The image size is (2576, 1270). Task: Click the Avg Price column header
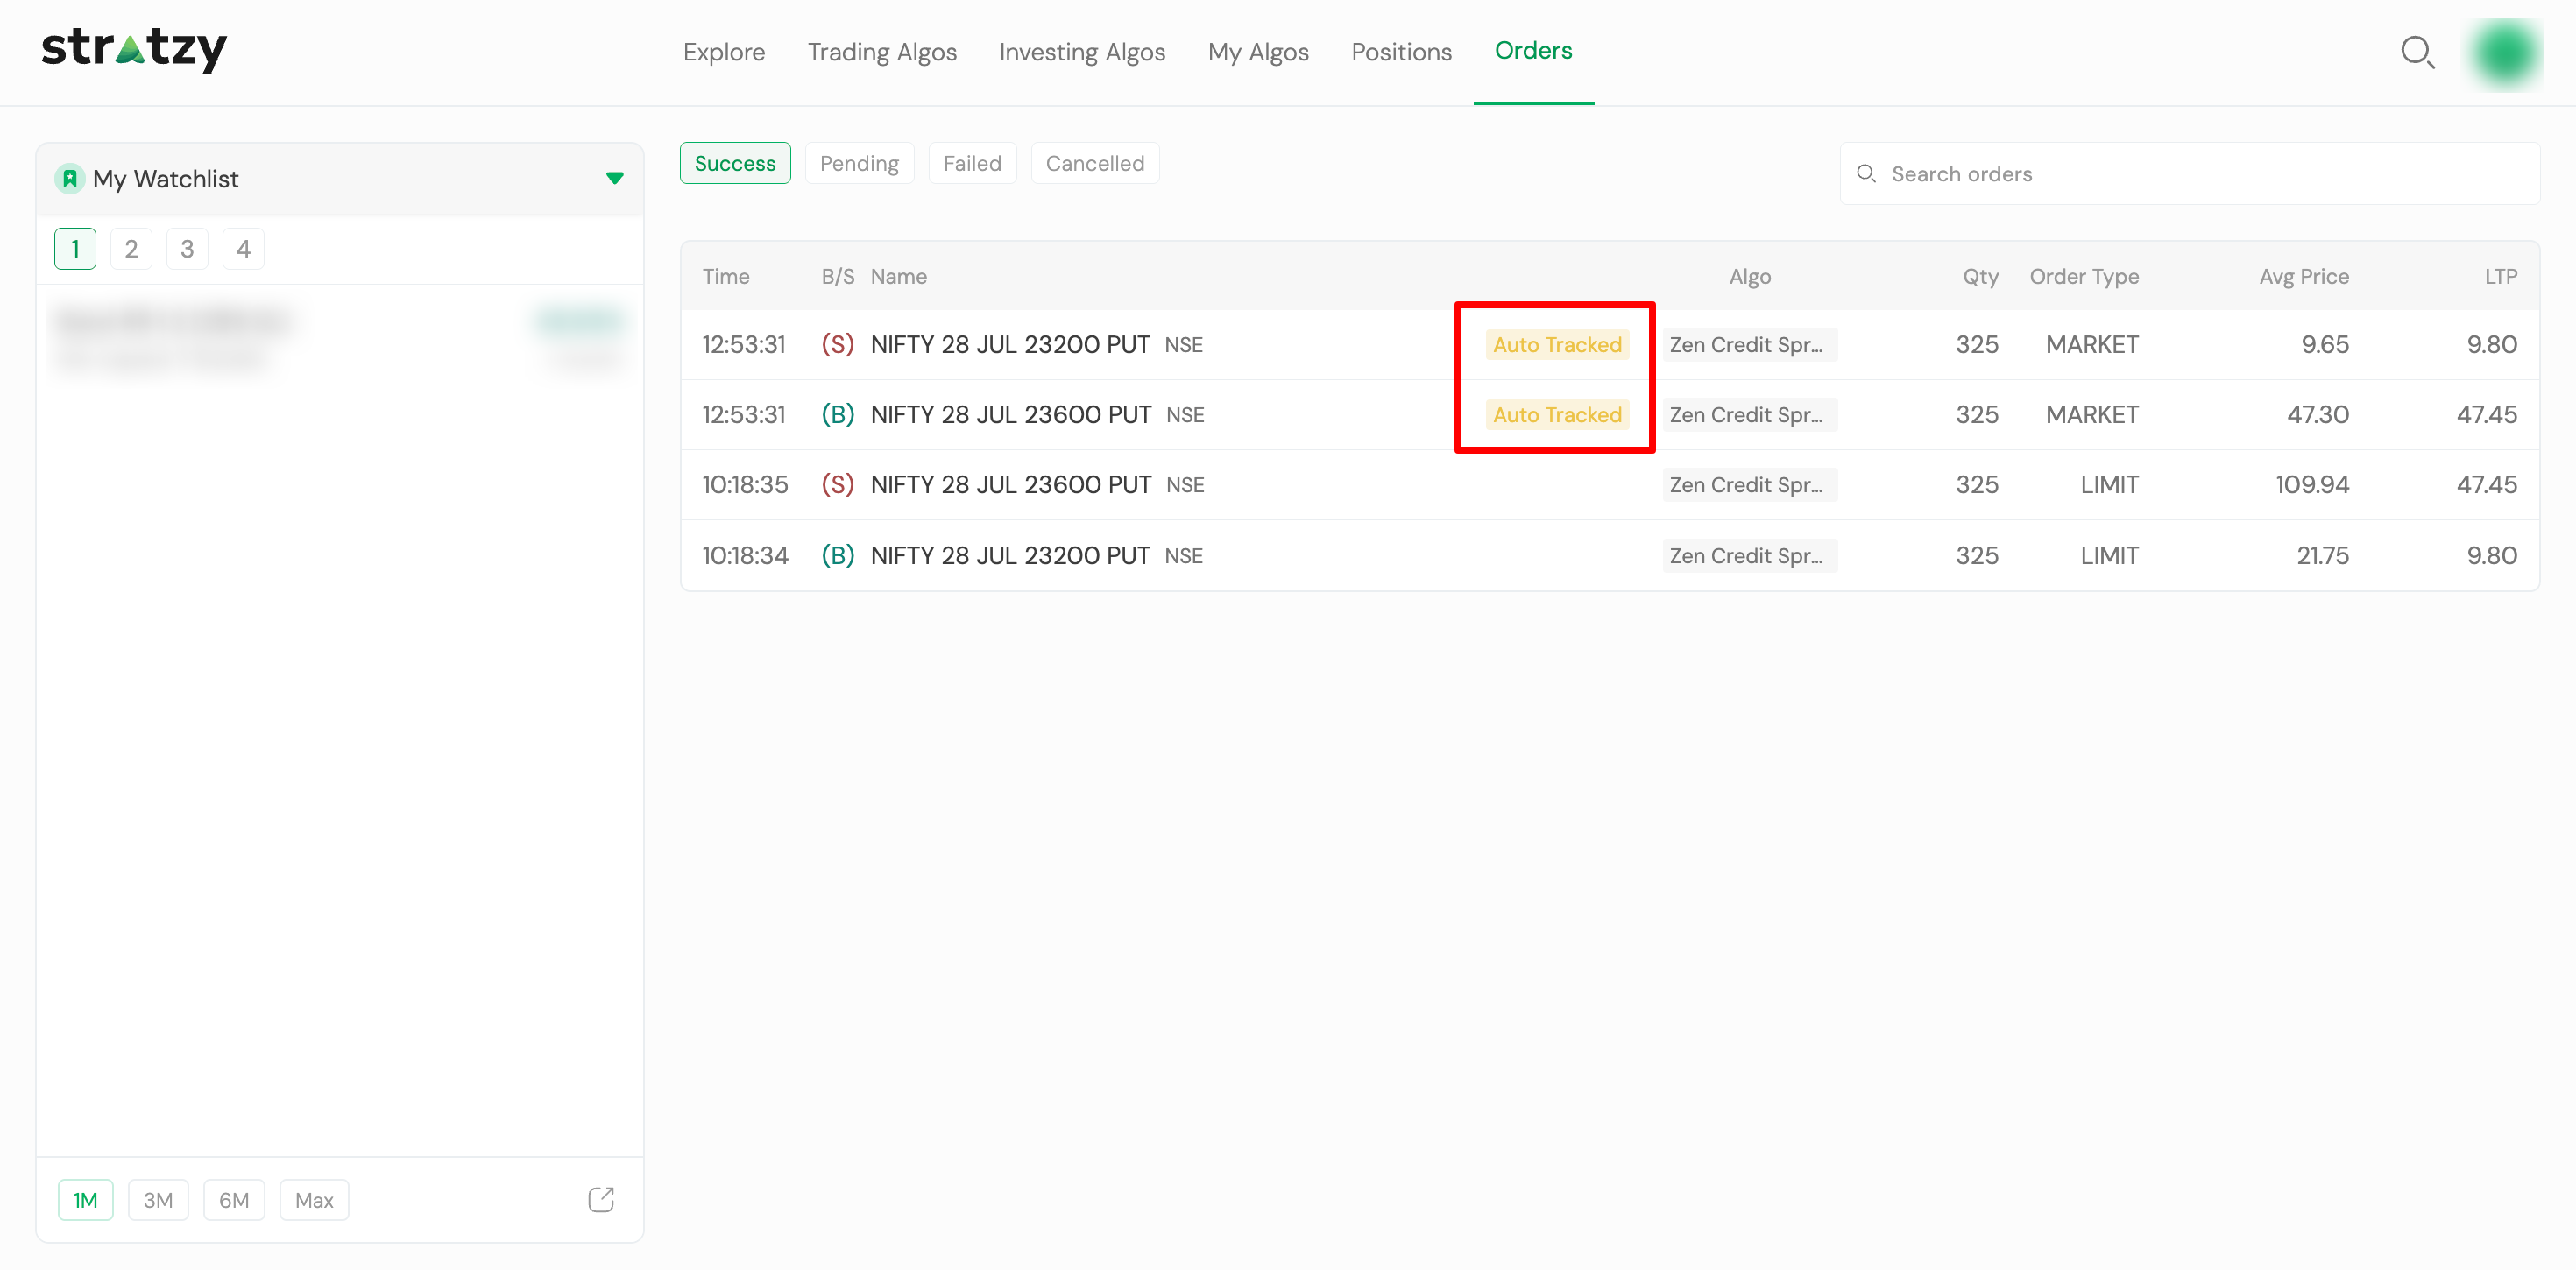pos(2304,276)
